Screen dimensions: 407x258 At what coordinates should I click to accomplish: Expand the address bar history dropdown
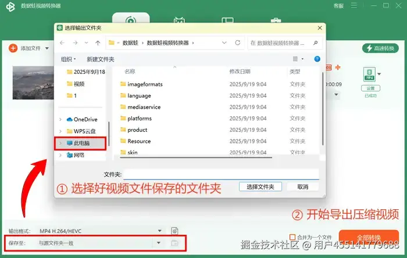(x=224, y=43)
